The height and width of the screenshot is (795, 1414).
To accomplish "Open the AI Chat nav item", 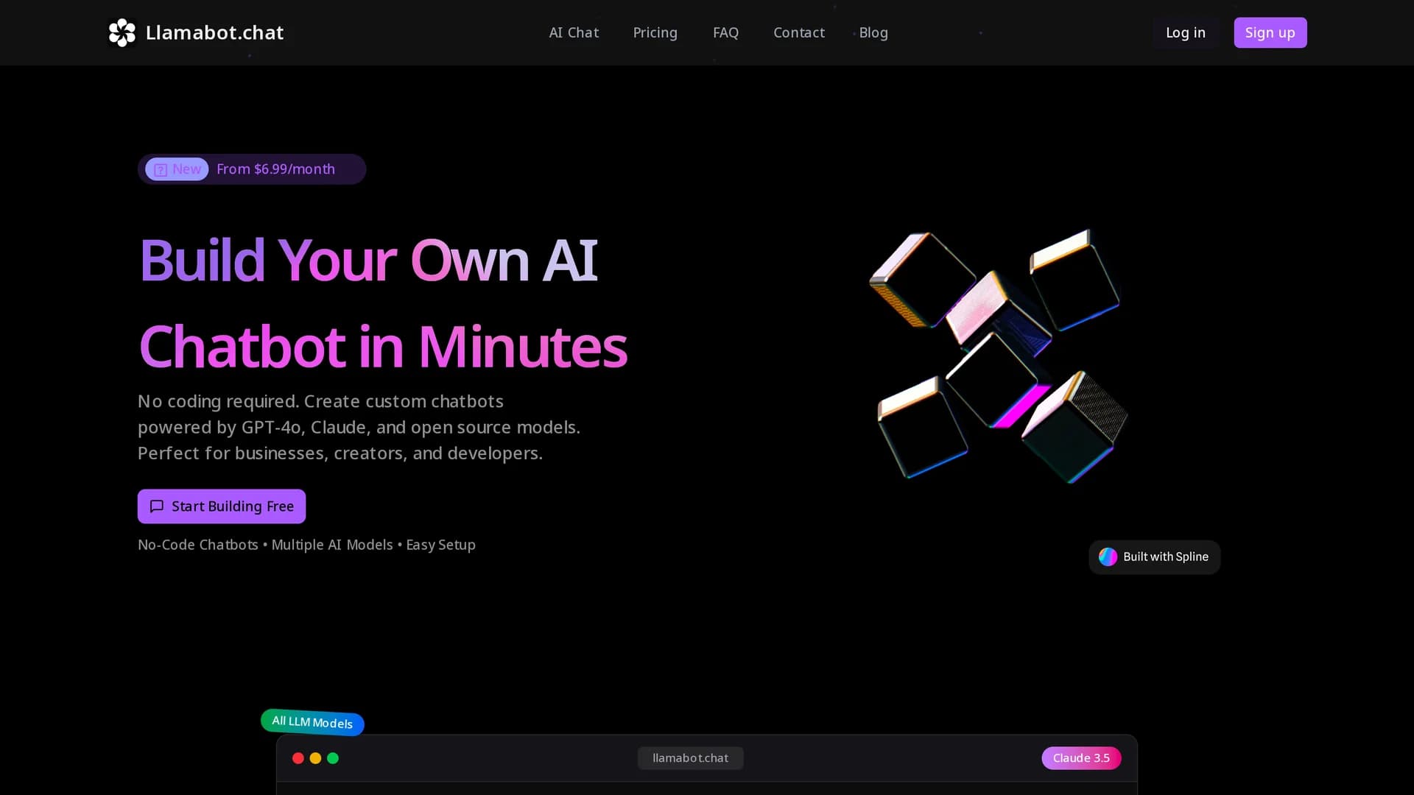I will click(574, 32).
